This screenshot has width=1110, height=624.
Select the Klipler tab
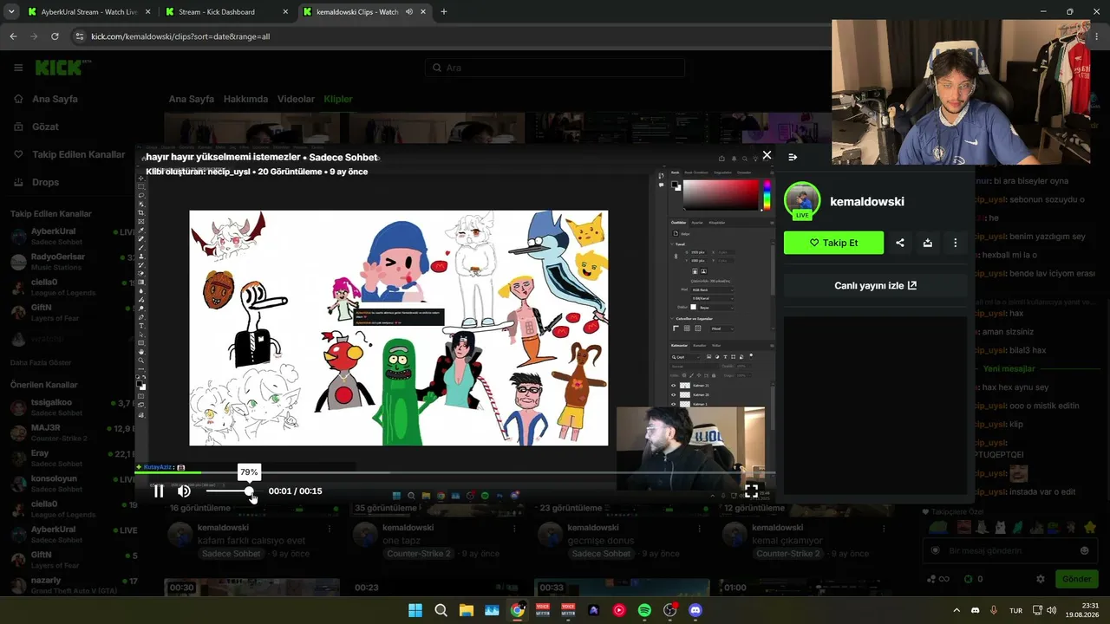(x=338, y=99)
